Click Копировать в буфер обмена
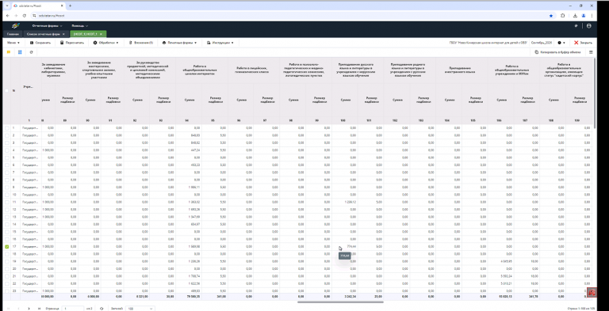 click(x=557, y=52)
